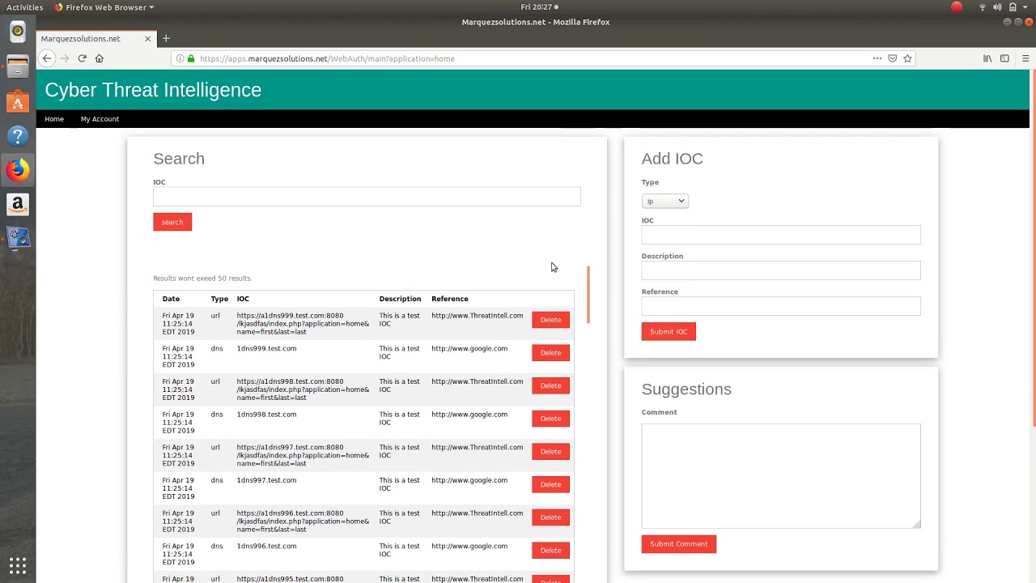Close the Marquezsolutions.net tab
The image size is (1036, 583).
tap(147, 38)
